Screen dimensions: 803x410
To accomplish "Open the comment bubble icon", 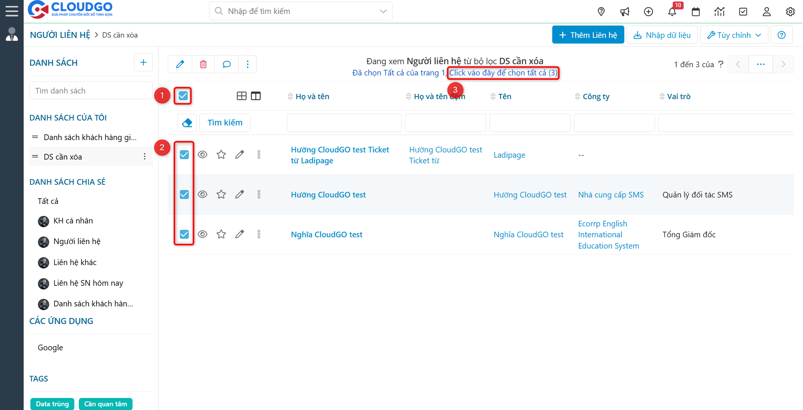I will [226, 64].
